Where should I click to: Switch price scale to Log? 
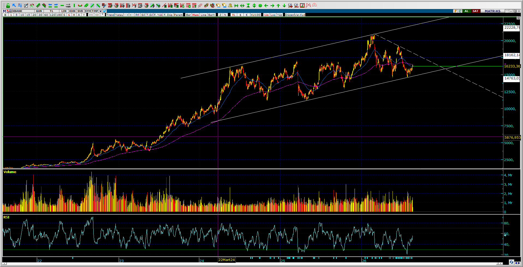click(273, 15)
